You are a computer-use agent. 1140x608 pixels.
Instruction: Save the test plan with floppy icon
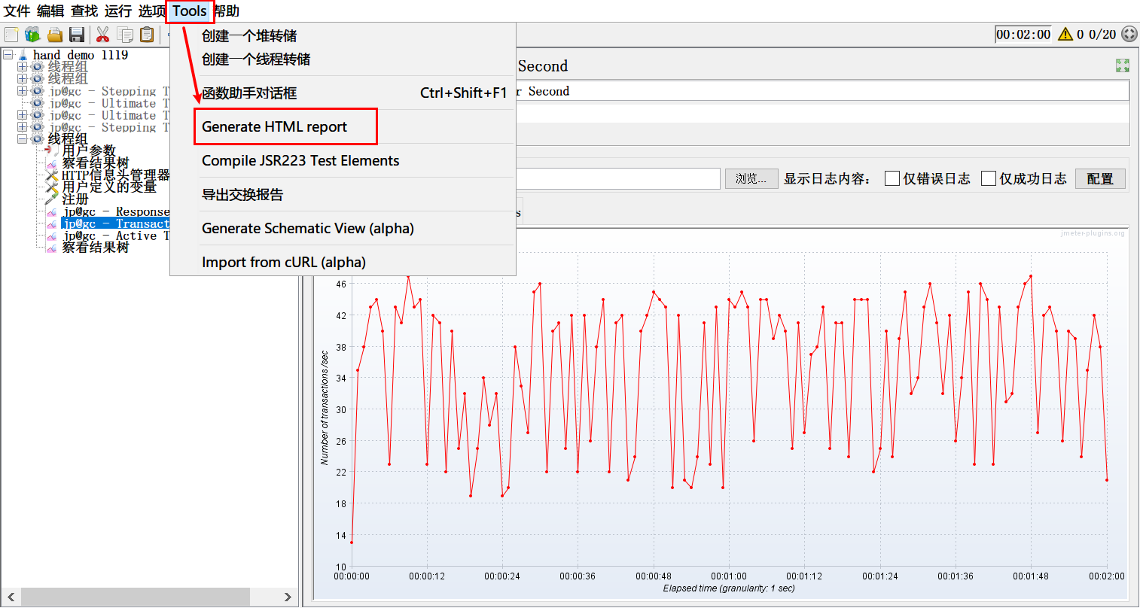[x=77, y=35]
